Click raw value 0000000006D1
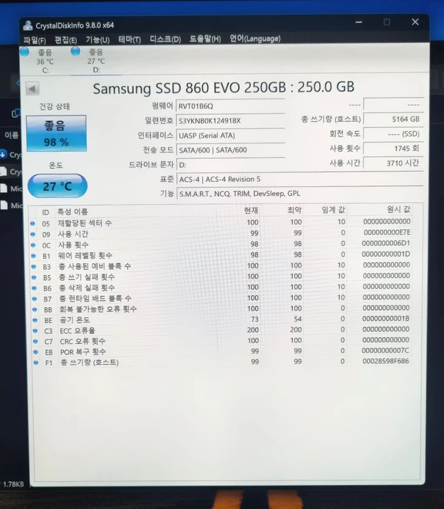Image resolution: width=444 pixels, height=509 pixels. [386, 243]
